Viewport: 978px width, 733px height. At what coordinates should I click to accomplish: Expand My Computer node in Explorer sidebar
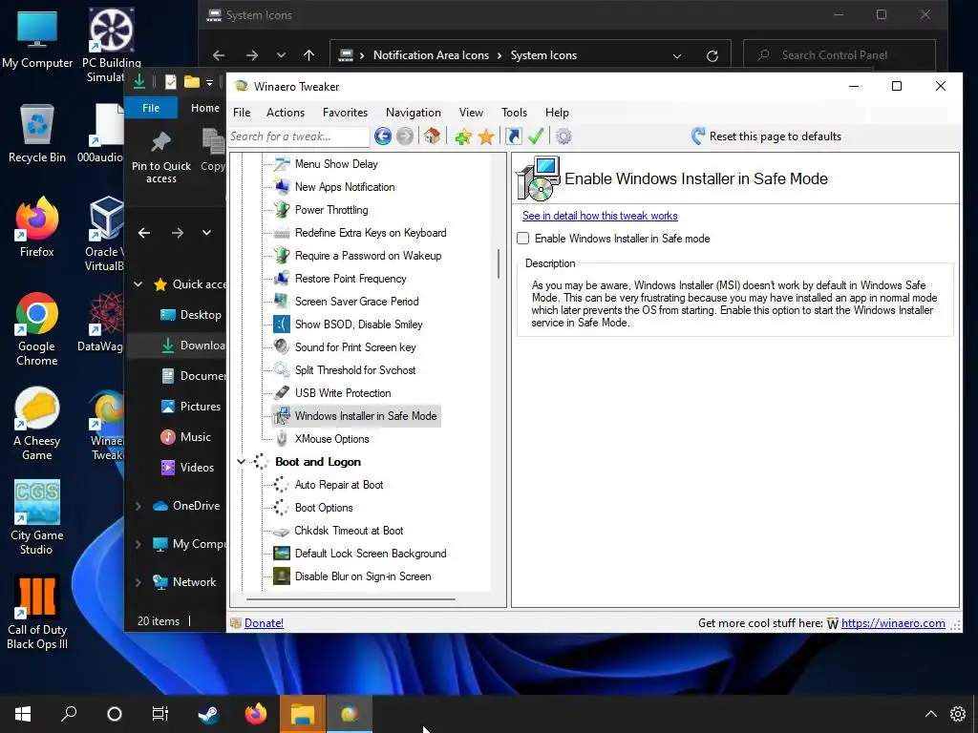(138, 544)
